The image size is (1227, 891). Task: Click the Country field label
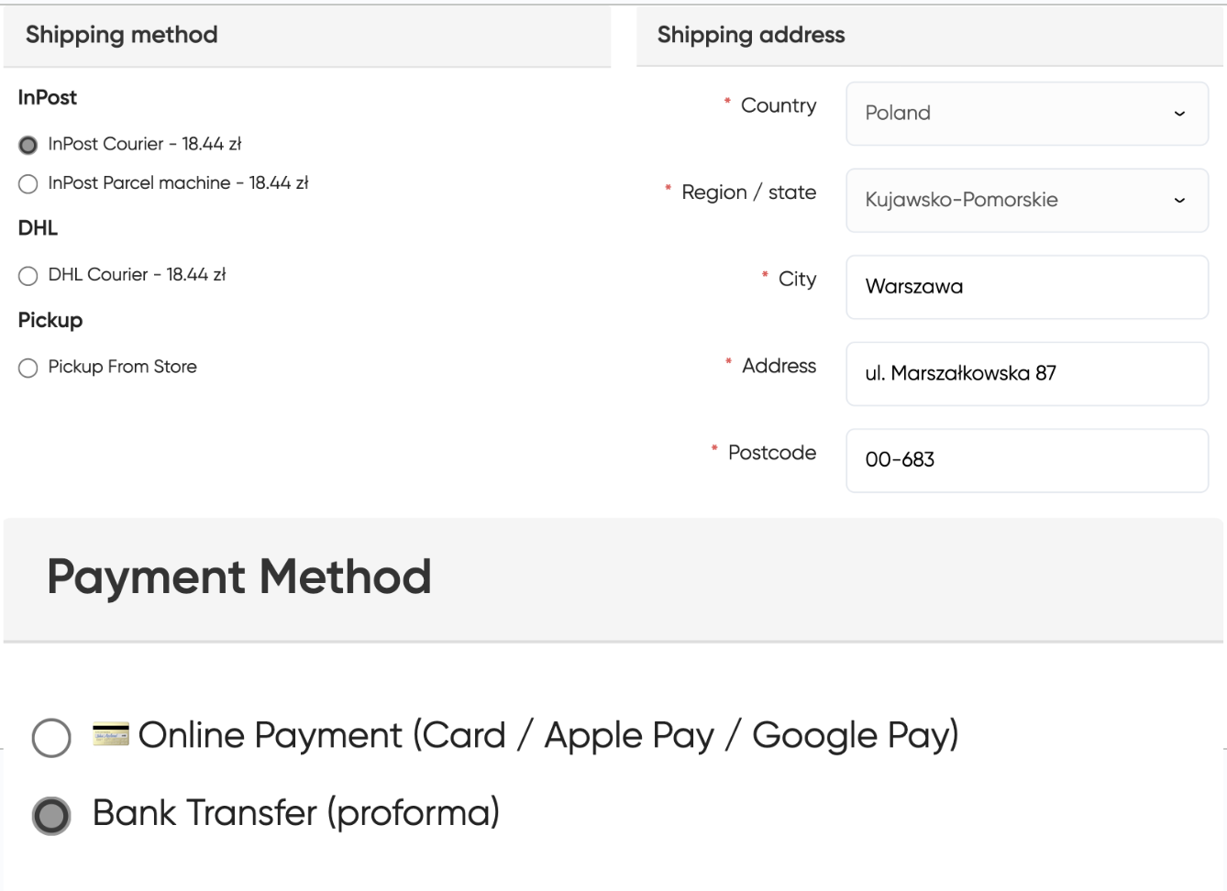[778, 105]
